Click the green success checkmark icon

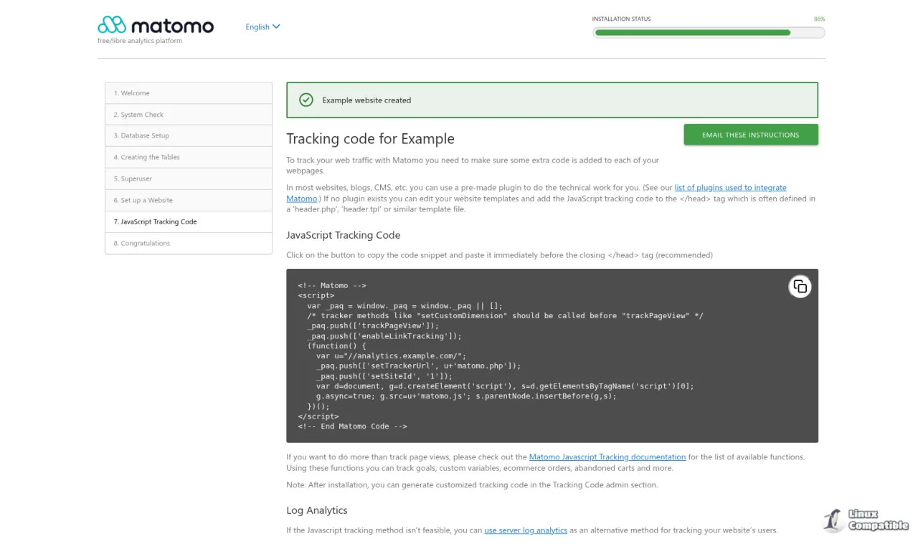pos(306,100)
